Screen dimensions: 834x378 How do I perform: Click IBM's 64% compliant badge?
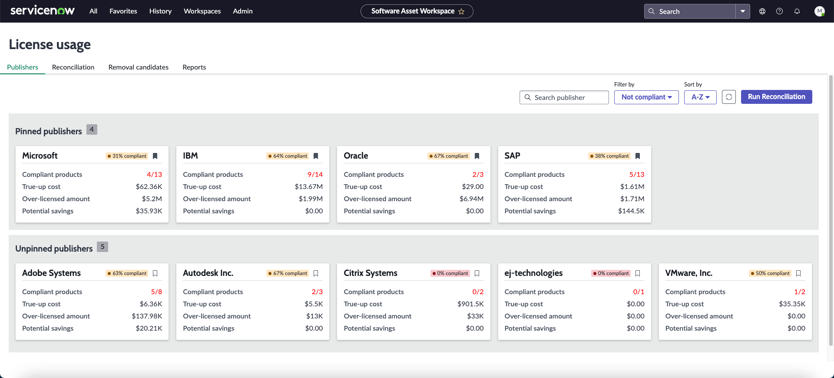(288, 156)
